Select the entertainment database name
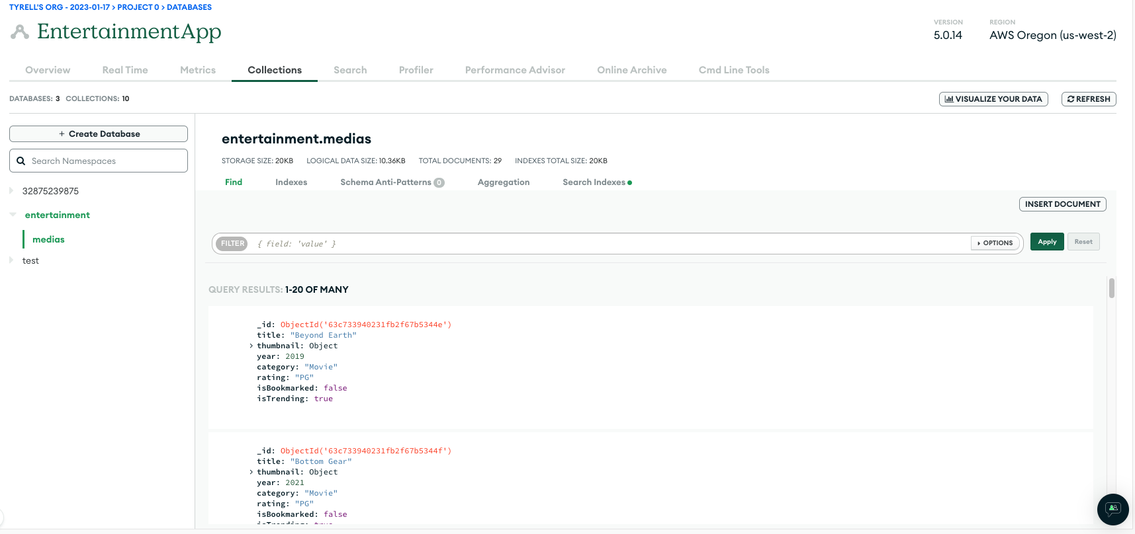 pyautogui.click(x=57, y=215)
